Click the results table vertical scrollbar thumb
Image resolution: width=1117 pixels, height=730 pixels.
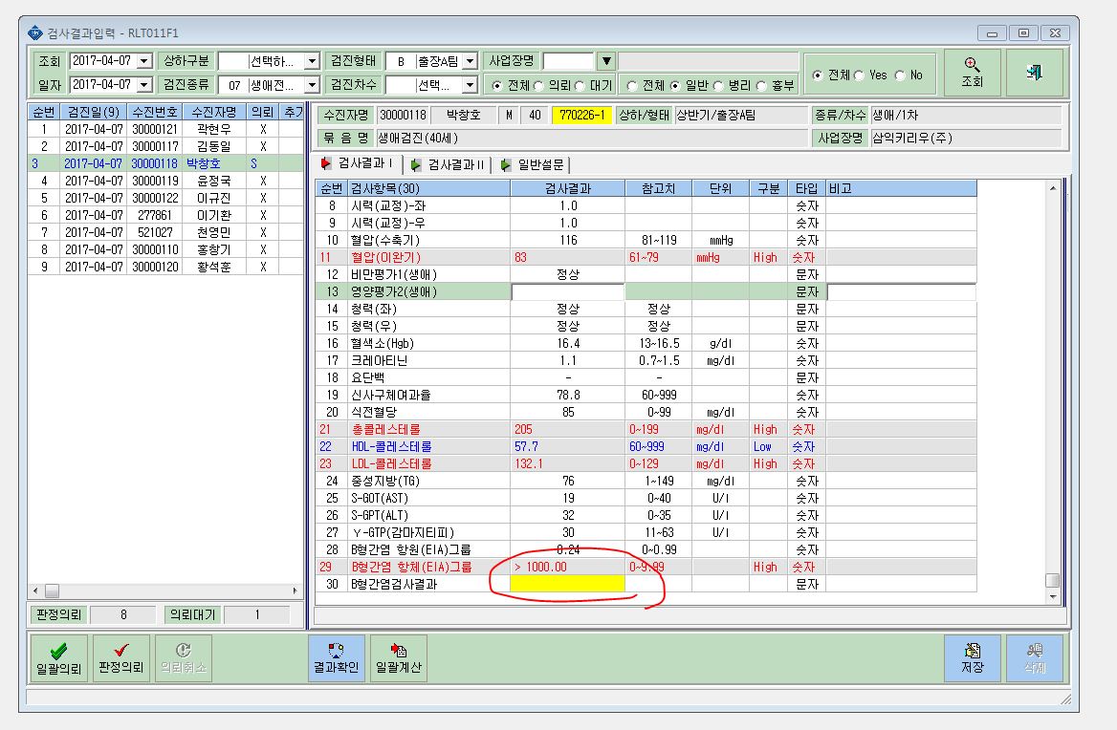(x=1052, y=580)
